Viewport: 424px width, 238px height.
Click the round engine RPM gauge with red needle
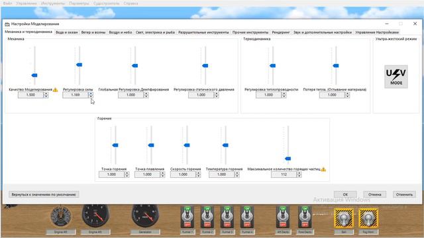click(95, 216)
